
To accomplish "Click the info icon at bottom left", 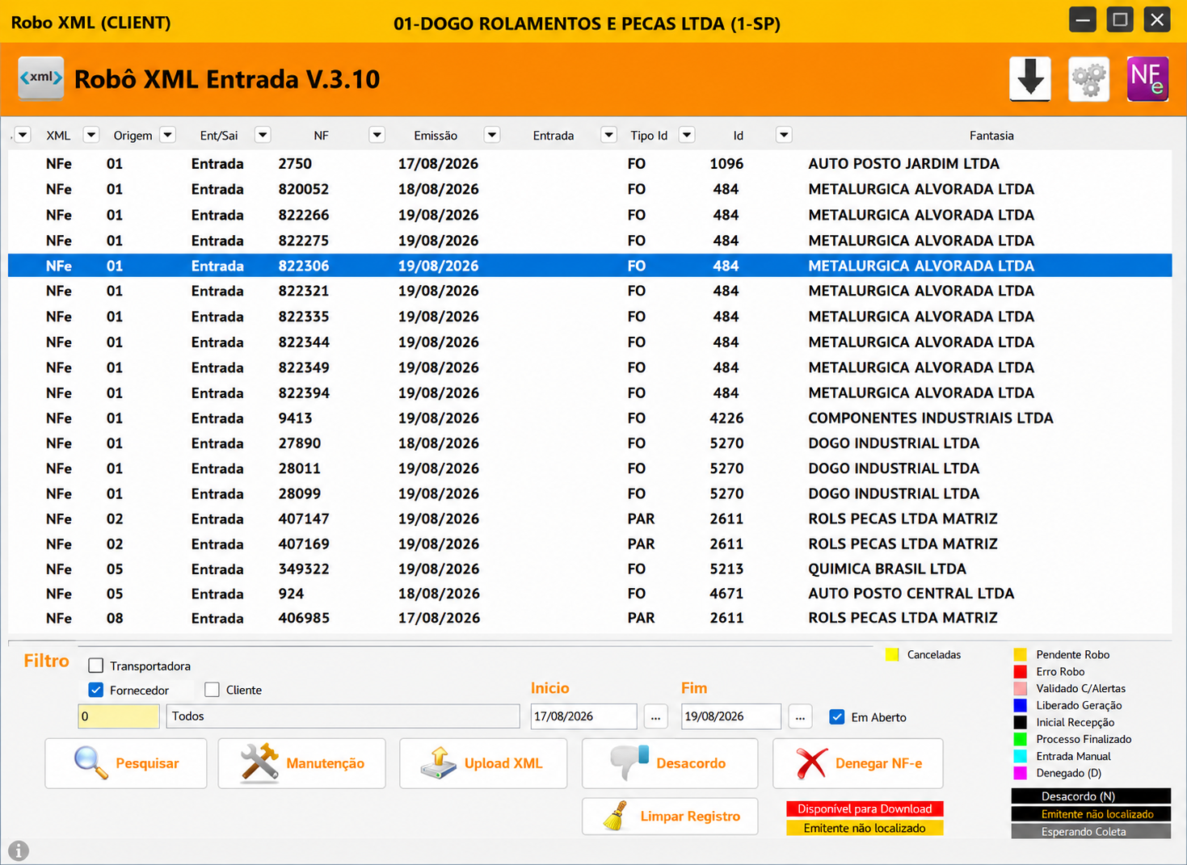I will click(18, 850).
